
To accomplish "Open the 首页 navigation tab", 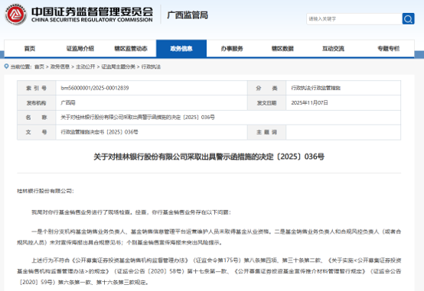I will pyautogui.click(x=30, y=48).
